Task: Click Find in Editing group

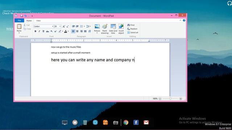Action: tap(131, 25)
